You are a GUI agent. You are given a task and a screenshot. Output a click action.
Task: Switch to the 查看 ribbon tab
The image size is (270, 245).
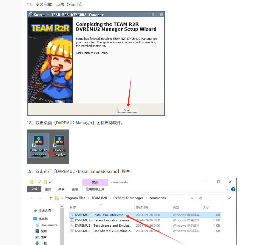[75, 189]
